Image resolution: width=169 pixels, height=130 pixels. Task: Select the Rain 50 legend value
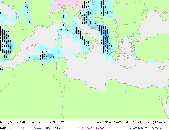48,128
